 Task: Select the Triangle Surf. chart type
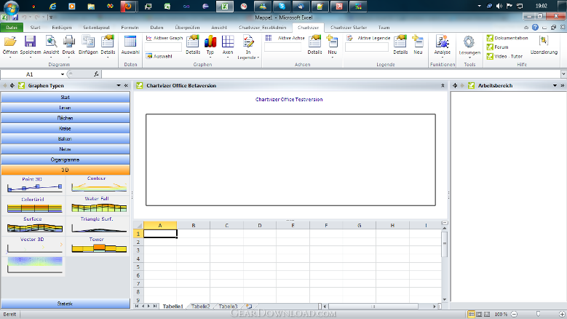[98, 225]
